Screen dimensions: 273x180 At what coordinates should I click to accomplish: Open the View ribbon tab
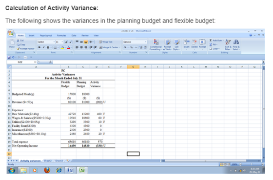[96, 36]
